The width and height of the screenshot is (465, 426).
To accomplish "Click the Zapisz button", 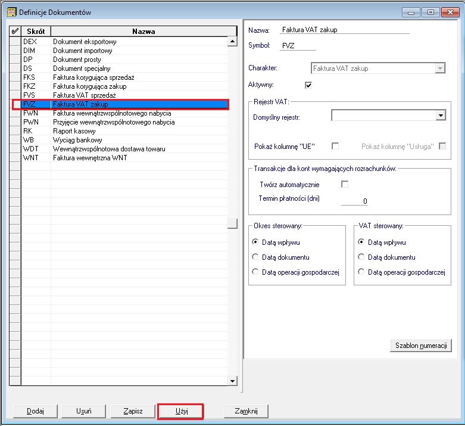I will click(133, 411).
